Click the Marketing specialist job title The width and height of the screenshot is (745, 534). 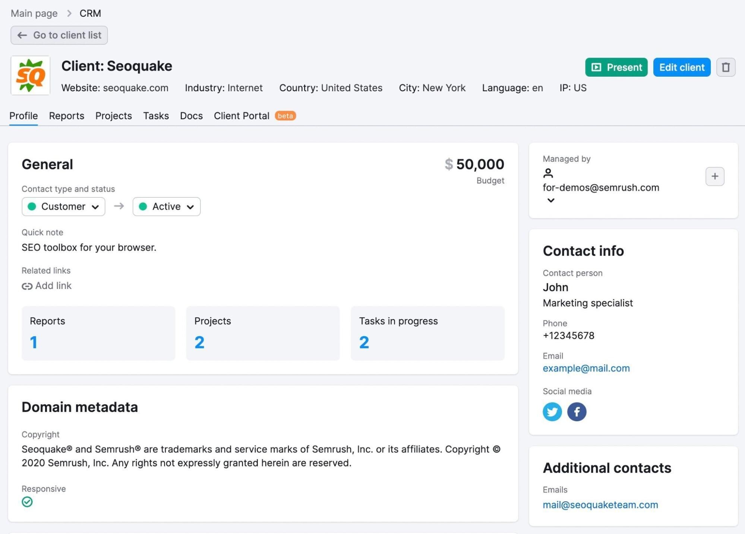pos(588,303)
